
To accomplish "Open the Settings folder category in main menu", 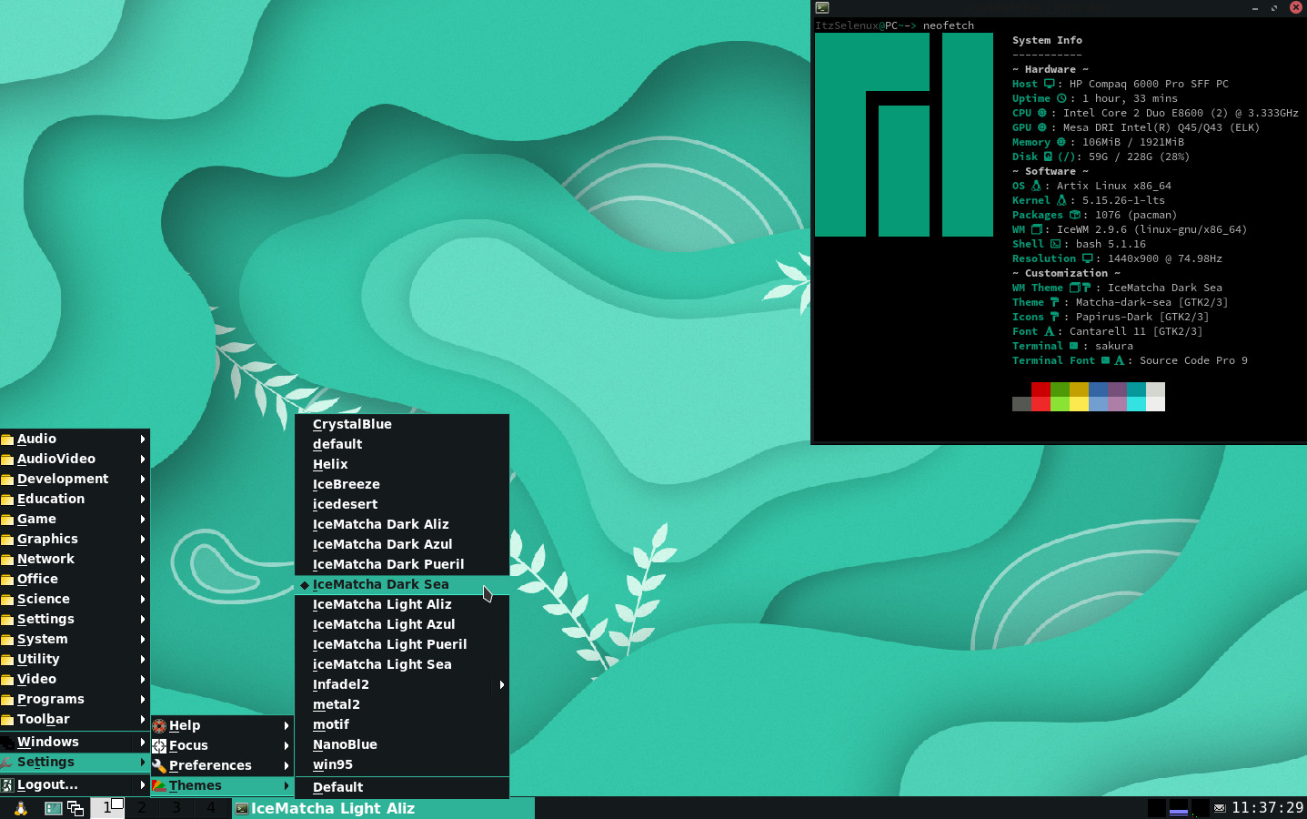I will [x=75, y=619].
